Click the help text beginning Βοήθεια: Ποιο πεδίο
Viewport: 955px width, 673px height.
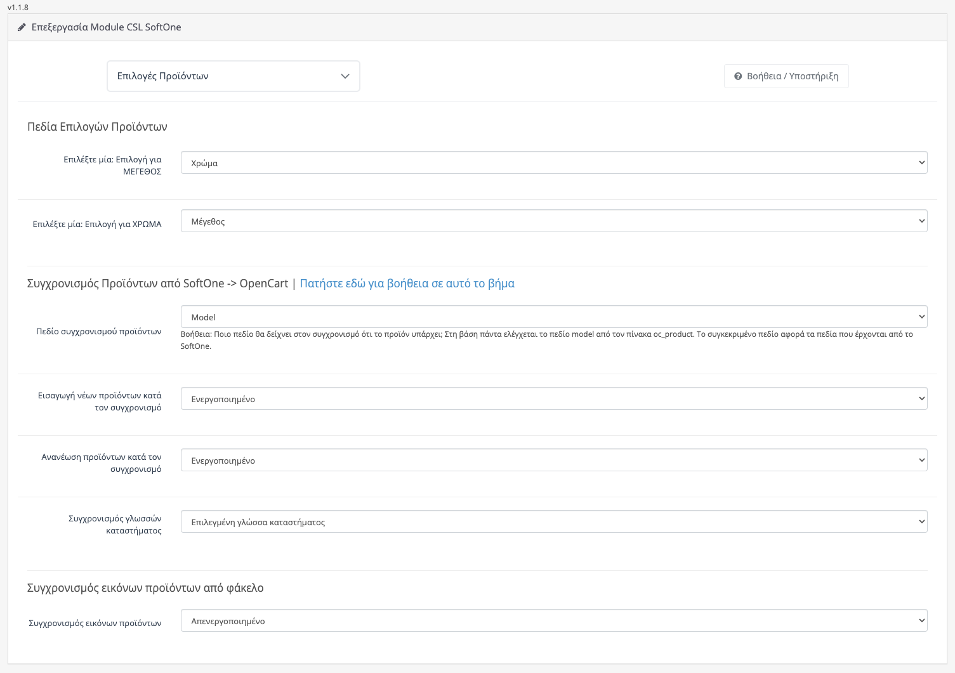click(547, 340)
